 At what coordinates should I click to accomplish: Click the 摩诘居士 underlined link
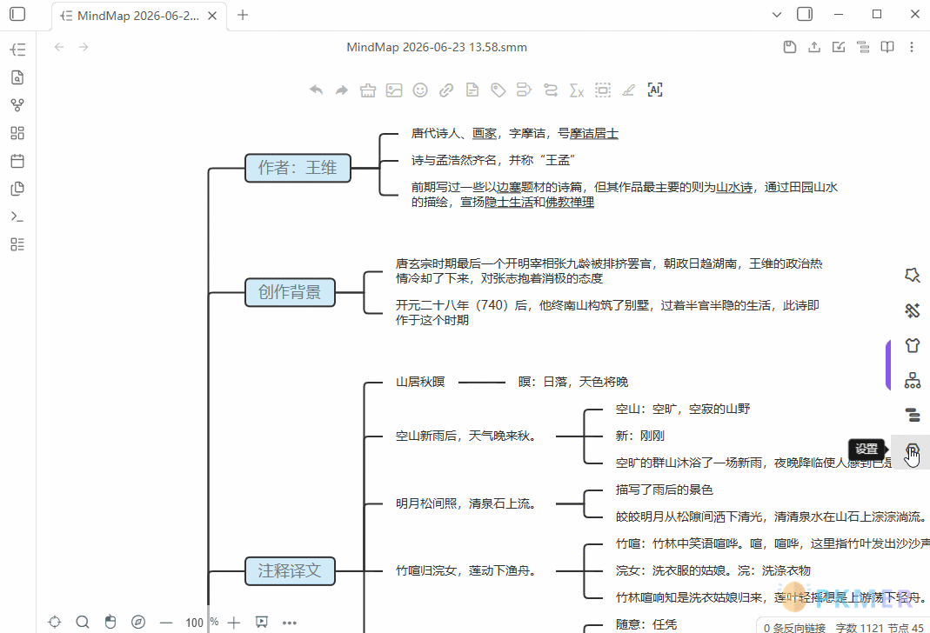pyautogui.click(x=593, y=133)
